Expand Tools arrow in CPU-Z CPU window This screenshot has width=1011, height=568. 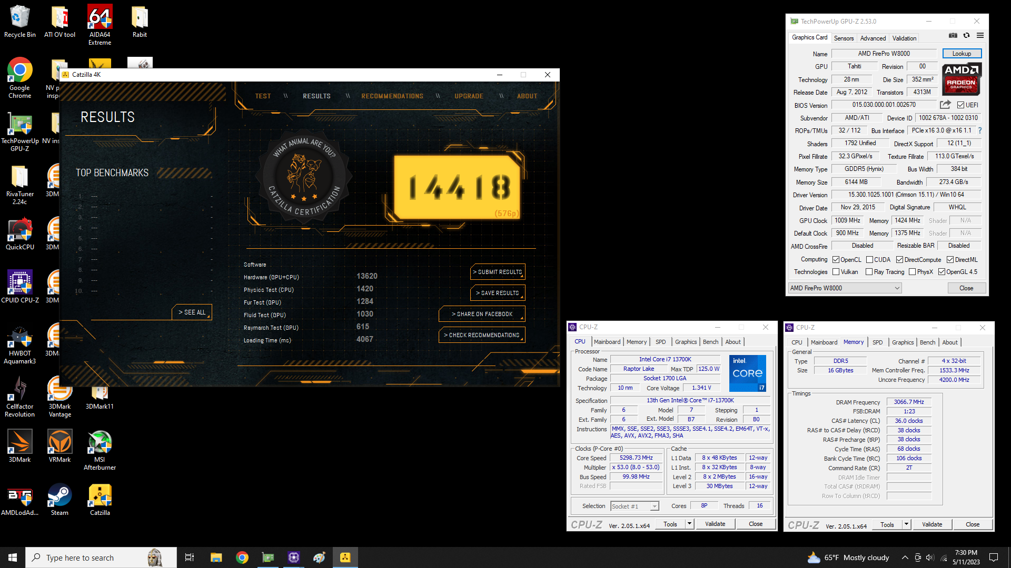(689, 524)
